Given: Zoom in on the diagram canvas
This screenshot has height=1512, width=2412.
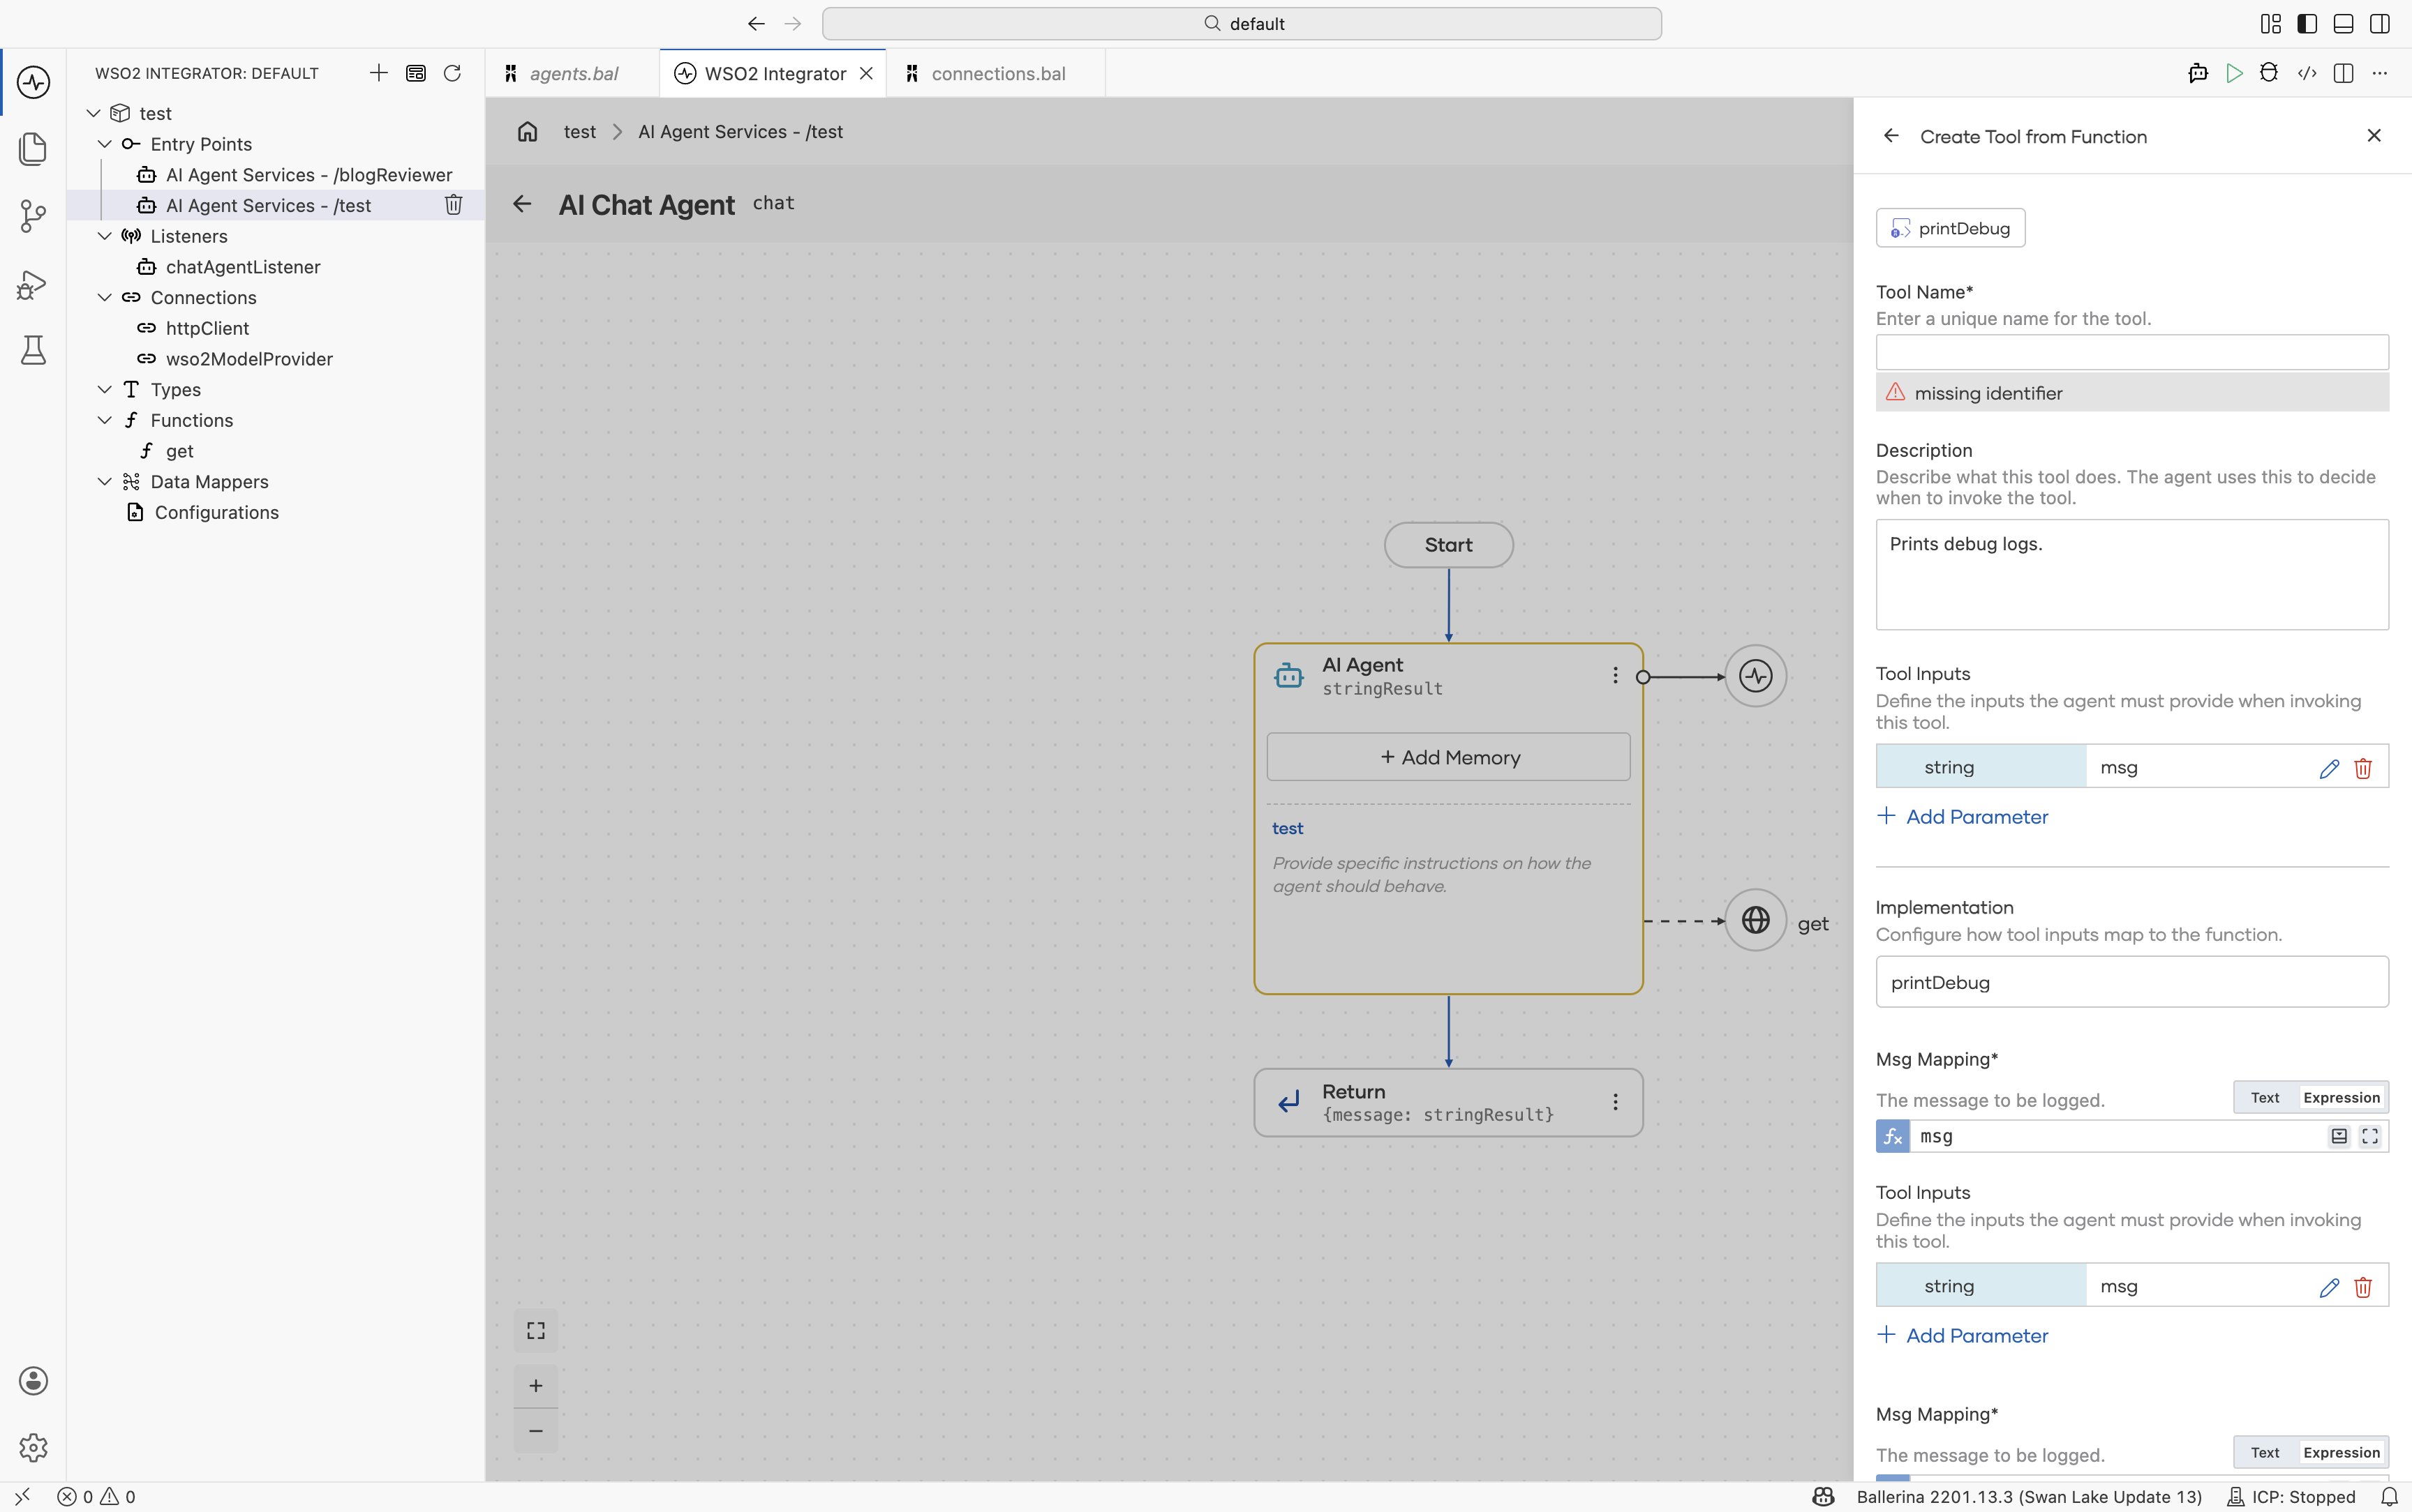Looking at the screenshot, I should pyautogui.click(x=536, y=1386).
